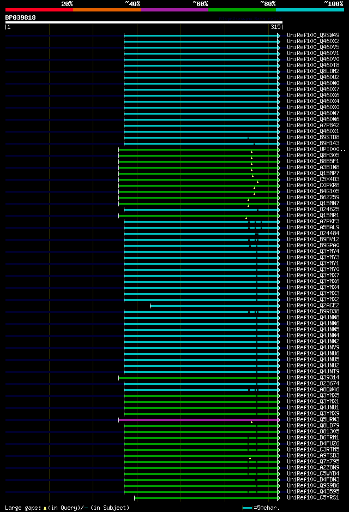The width and height of the screenshot is (349, 512).
Task: Click the short cyan alignment bar for Q2ACE2
Action: point(214,306)
